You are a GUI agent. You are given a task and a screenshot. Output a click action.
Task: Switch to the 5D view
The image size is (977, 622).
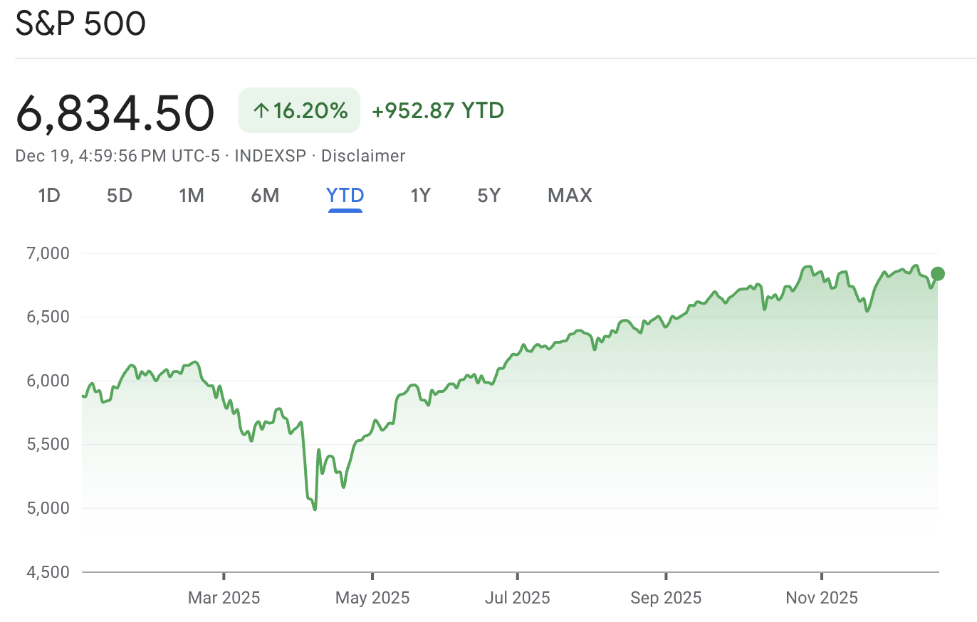tap(119, 195)
